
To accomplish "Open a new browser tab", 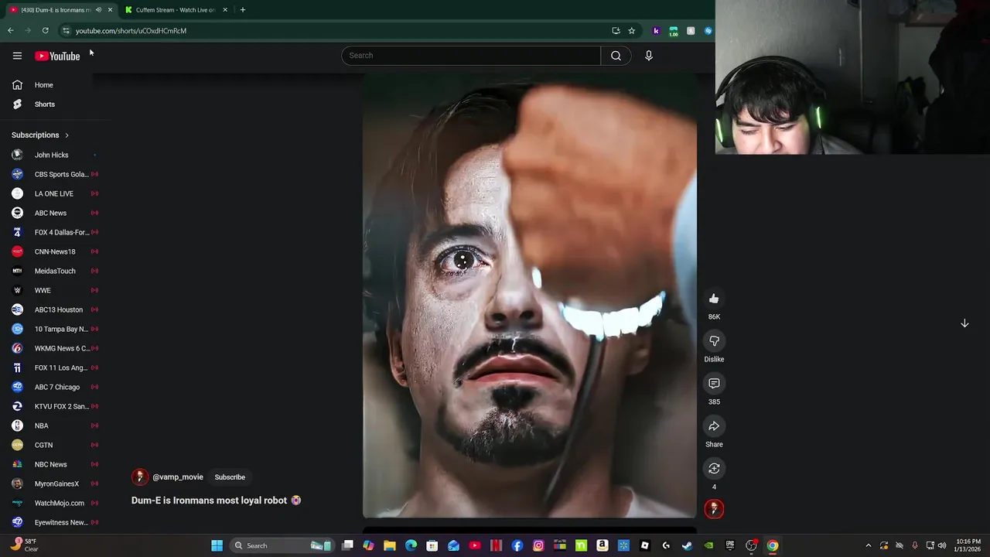I will click(243, 10).
